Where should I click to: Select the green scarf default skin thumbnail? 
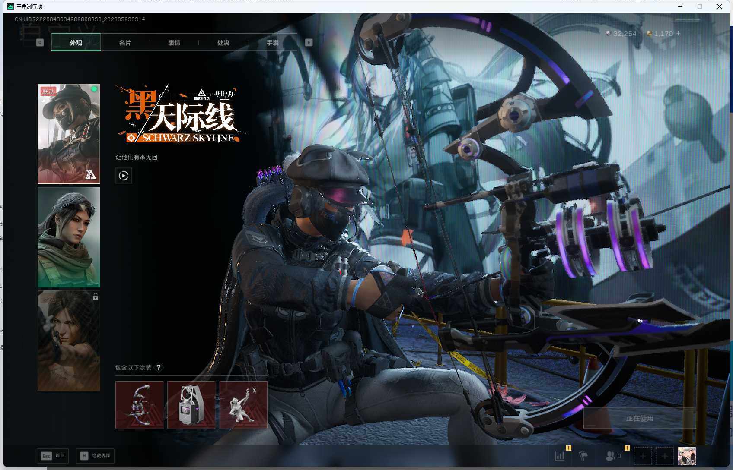coord(69,237)
